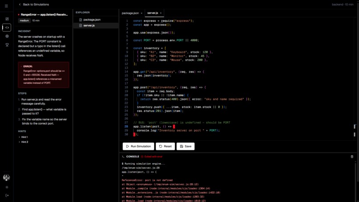Click the medium difficulty badge
The image size is (359, 202).
point(24,21)
